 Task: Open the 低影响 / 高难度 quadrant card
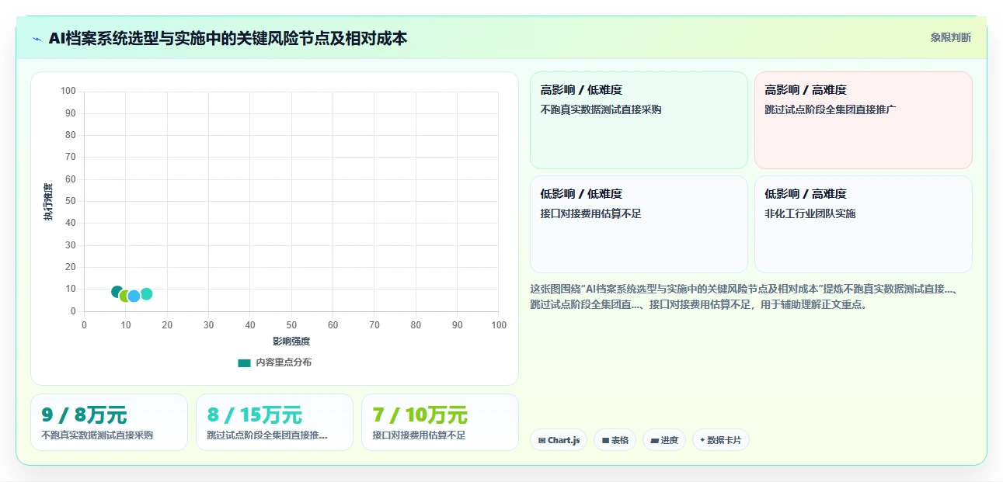point(863,224)
